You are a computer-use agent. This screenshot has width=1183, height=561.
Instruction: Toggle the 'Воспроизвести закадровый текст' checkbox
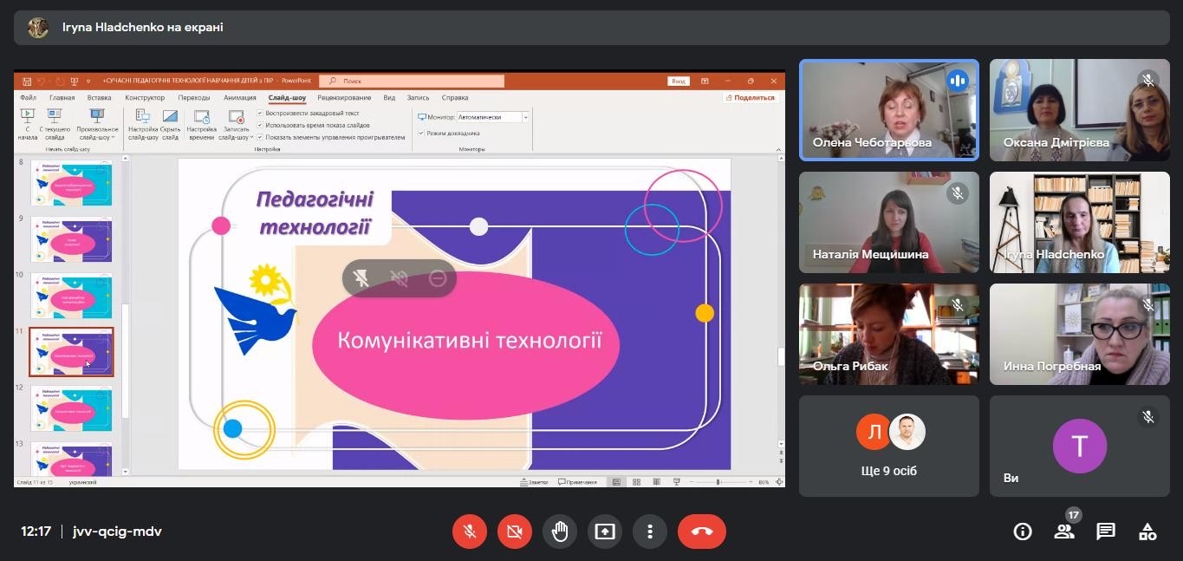point(261,114)
